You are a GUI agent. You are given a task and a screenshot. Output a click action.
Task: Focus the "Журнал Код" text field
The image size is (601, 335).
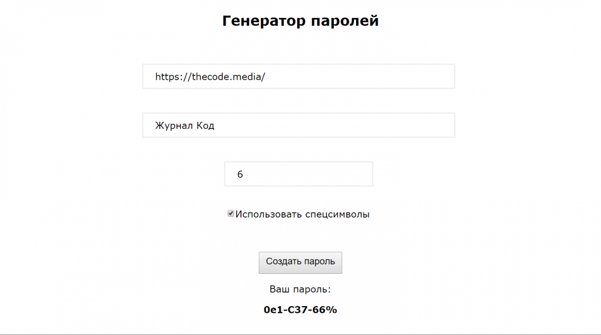298,126
